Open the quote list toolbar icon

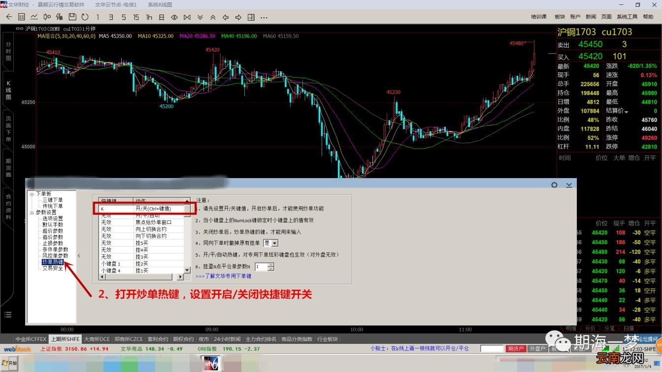coord(22,17)
